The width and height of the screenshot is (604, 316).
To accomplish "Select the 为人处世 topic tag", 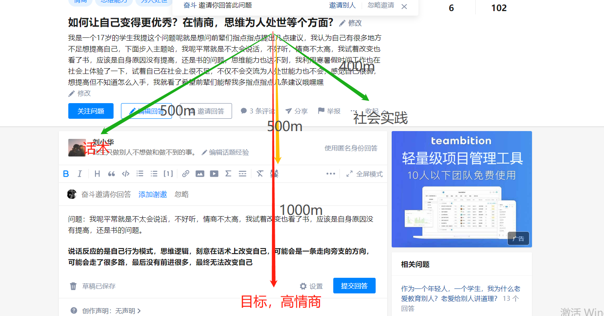I will click(154, 2).
